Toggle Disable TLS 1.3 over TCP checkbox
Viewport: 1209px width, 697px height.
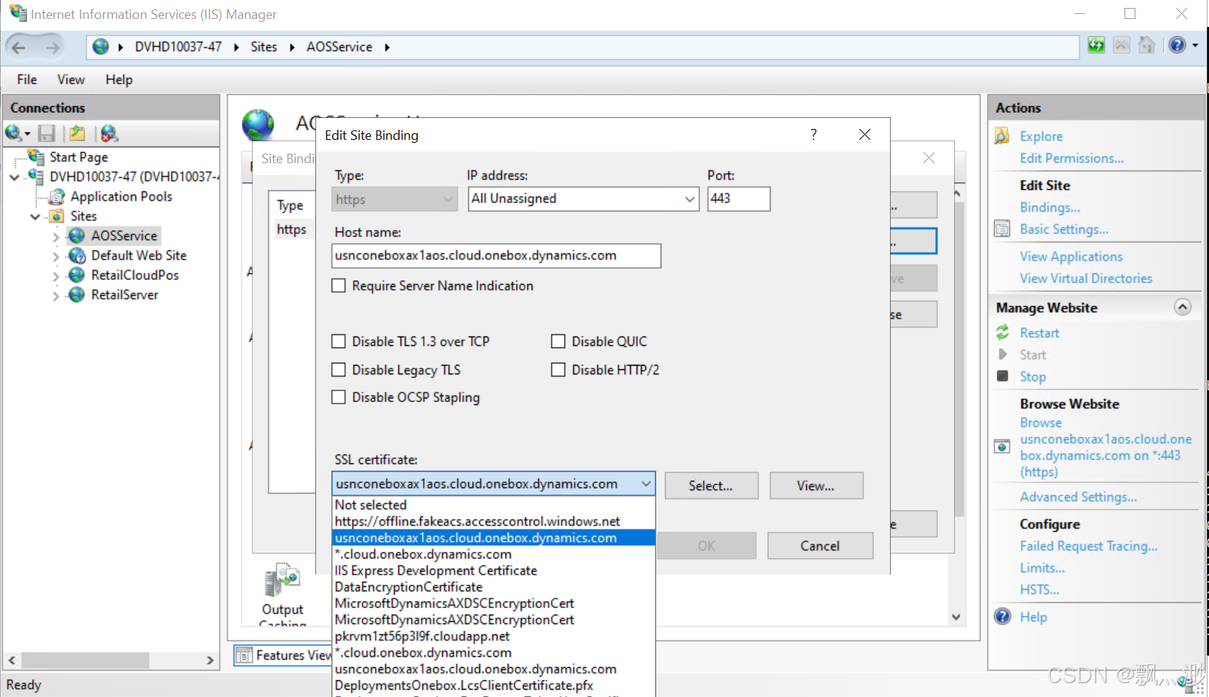click(339, 342)
